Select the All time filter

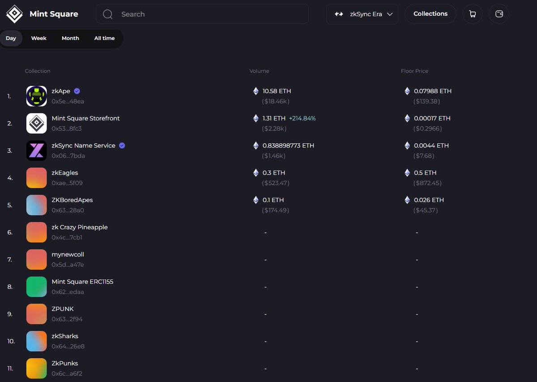[x=104, y=39]
